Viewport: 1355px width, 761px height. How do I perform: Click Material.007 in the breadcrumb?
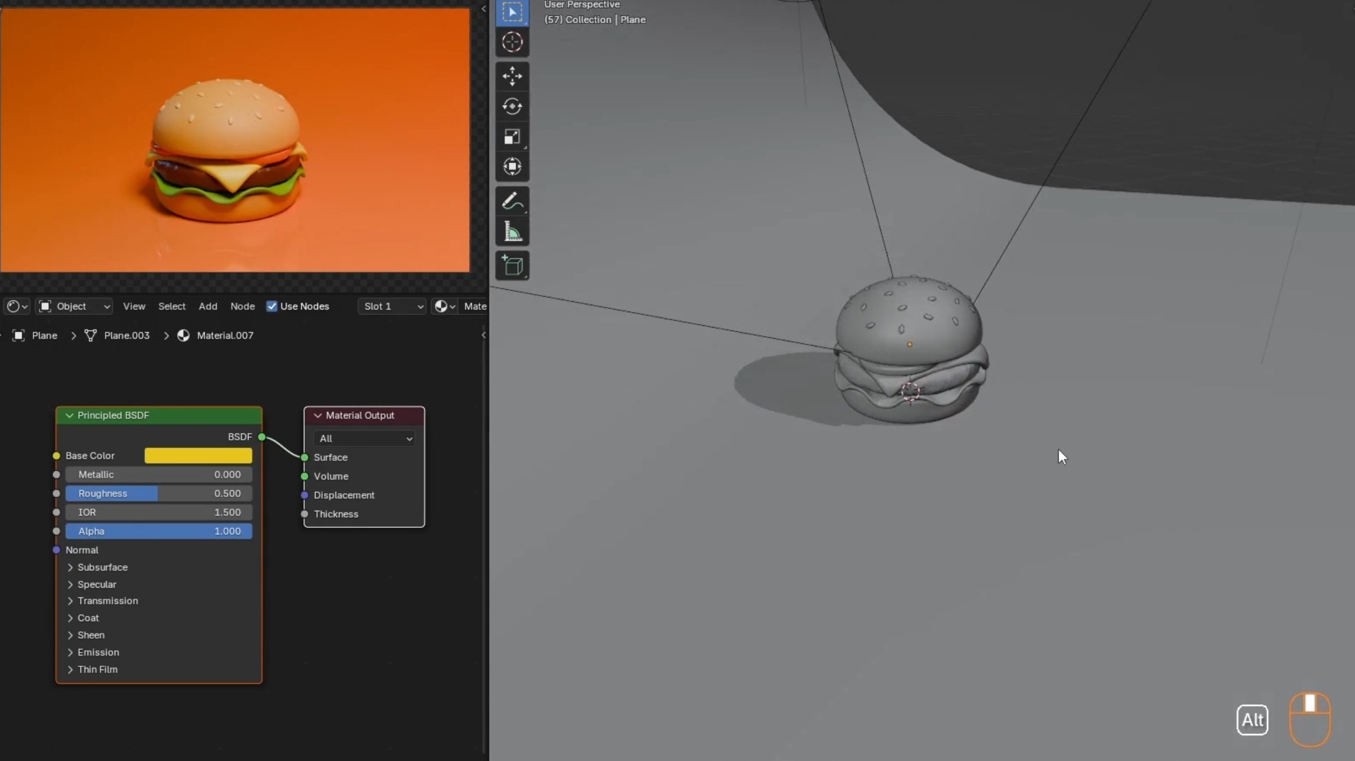click(224, 335)
